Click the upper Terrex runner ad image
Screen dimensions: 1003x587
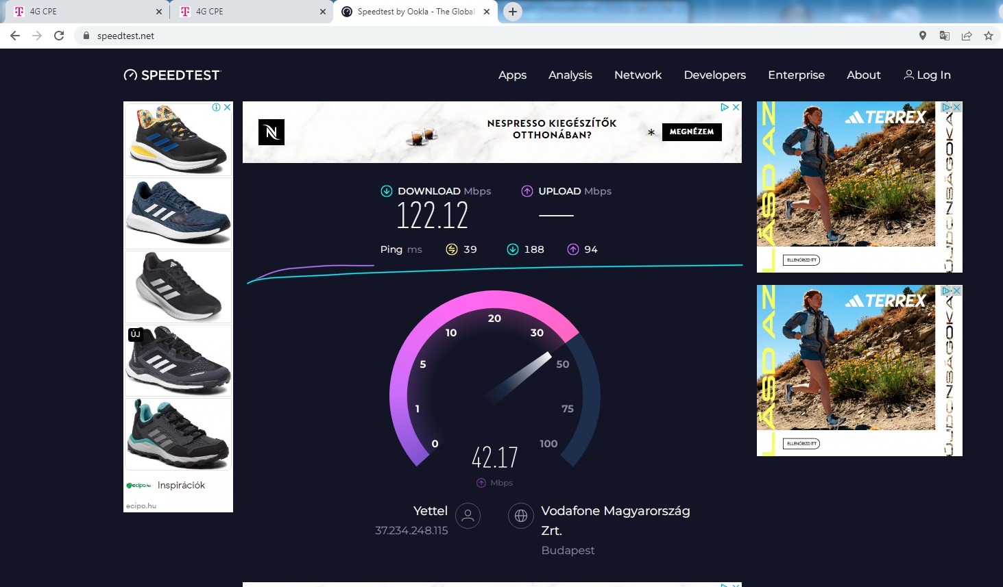[x=860, y=187]
